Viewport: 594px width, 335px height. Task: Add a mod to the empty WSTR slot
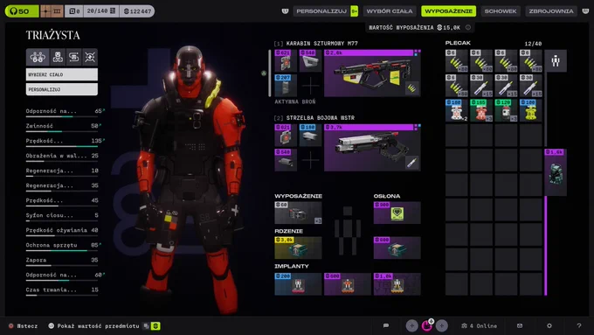(310, 160)
